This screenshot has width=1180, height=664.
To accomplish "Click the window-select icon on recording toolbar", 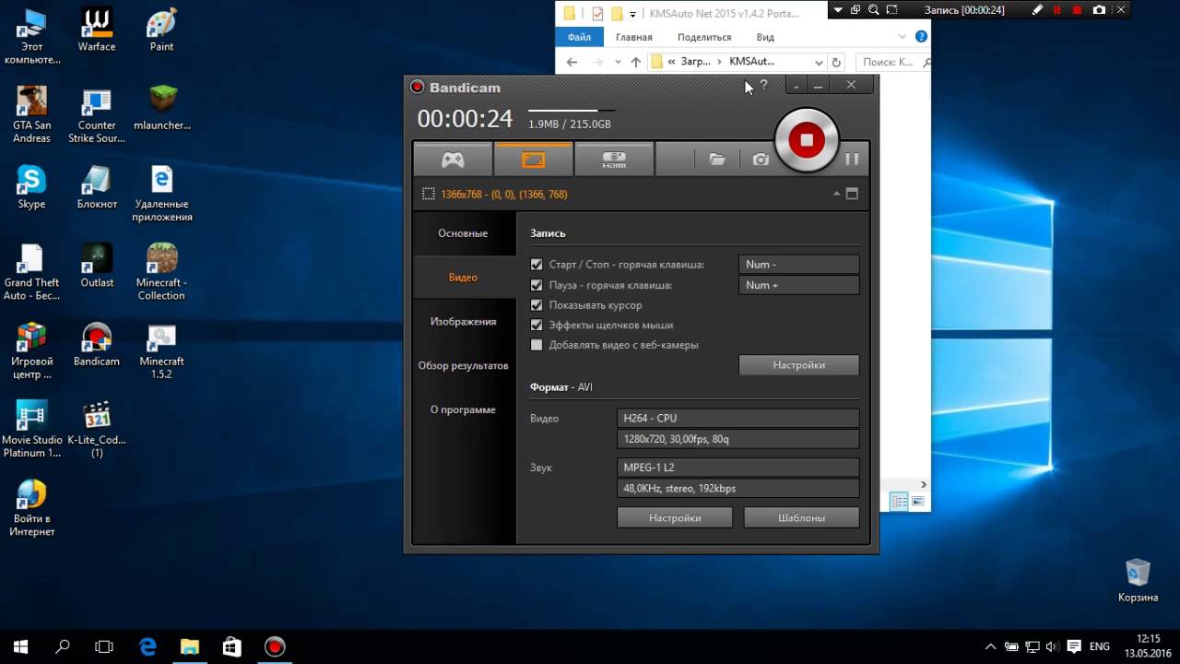I will tap(855, 10).
